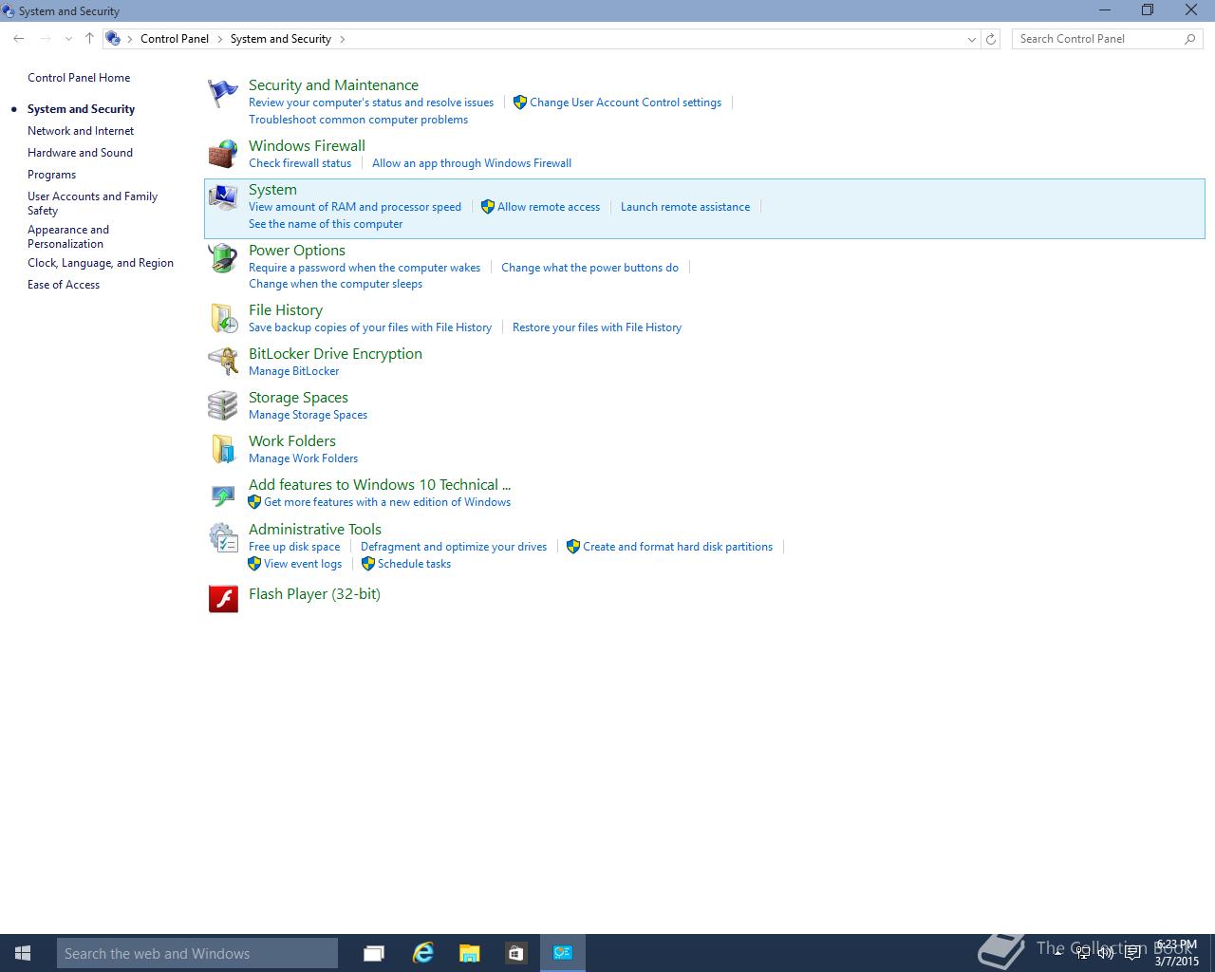Viewport: 1215px width, 972px height.
Task: Click Manage BitLocker link
Action: (x=293, y=371)
